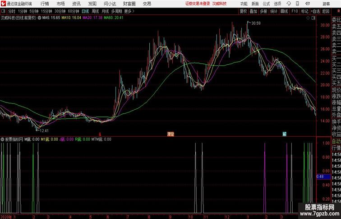Click the 2020年 label on the time axis
The image size is (341, 219).
click(x=6, y=217)
